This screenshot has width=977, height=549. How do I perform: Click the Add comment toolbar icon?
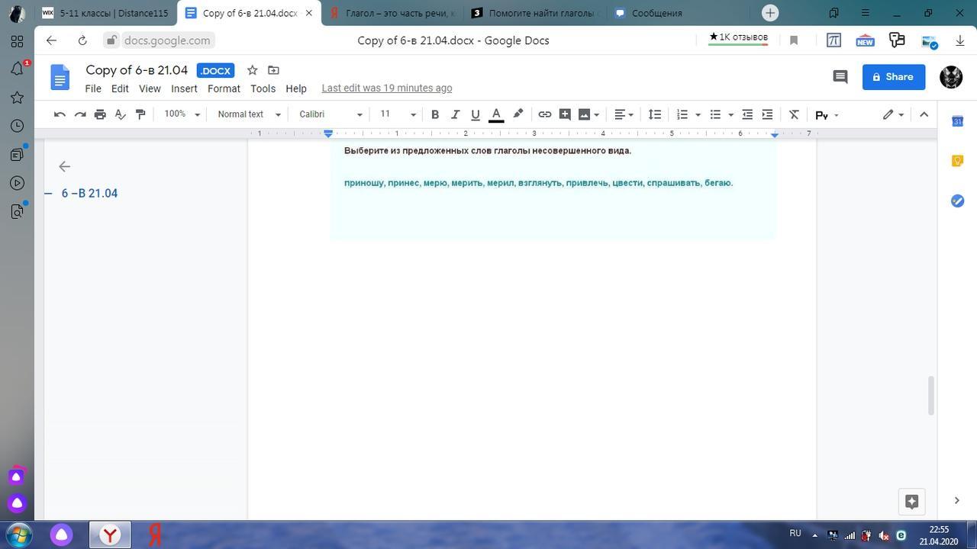tap(565, 114)
